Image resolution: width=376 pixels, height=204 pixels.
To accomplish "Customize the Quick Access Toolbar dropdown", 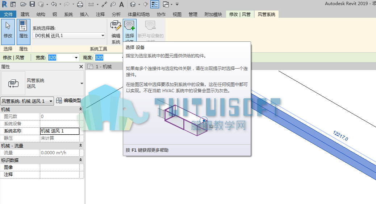I will coord(177,4).
